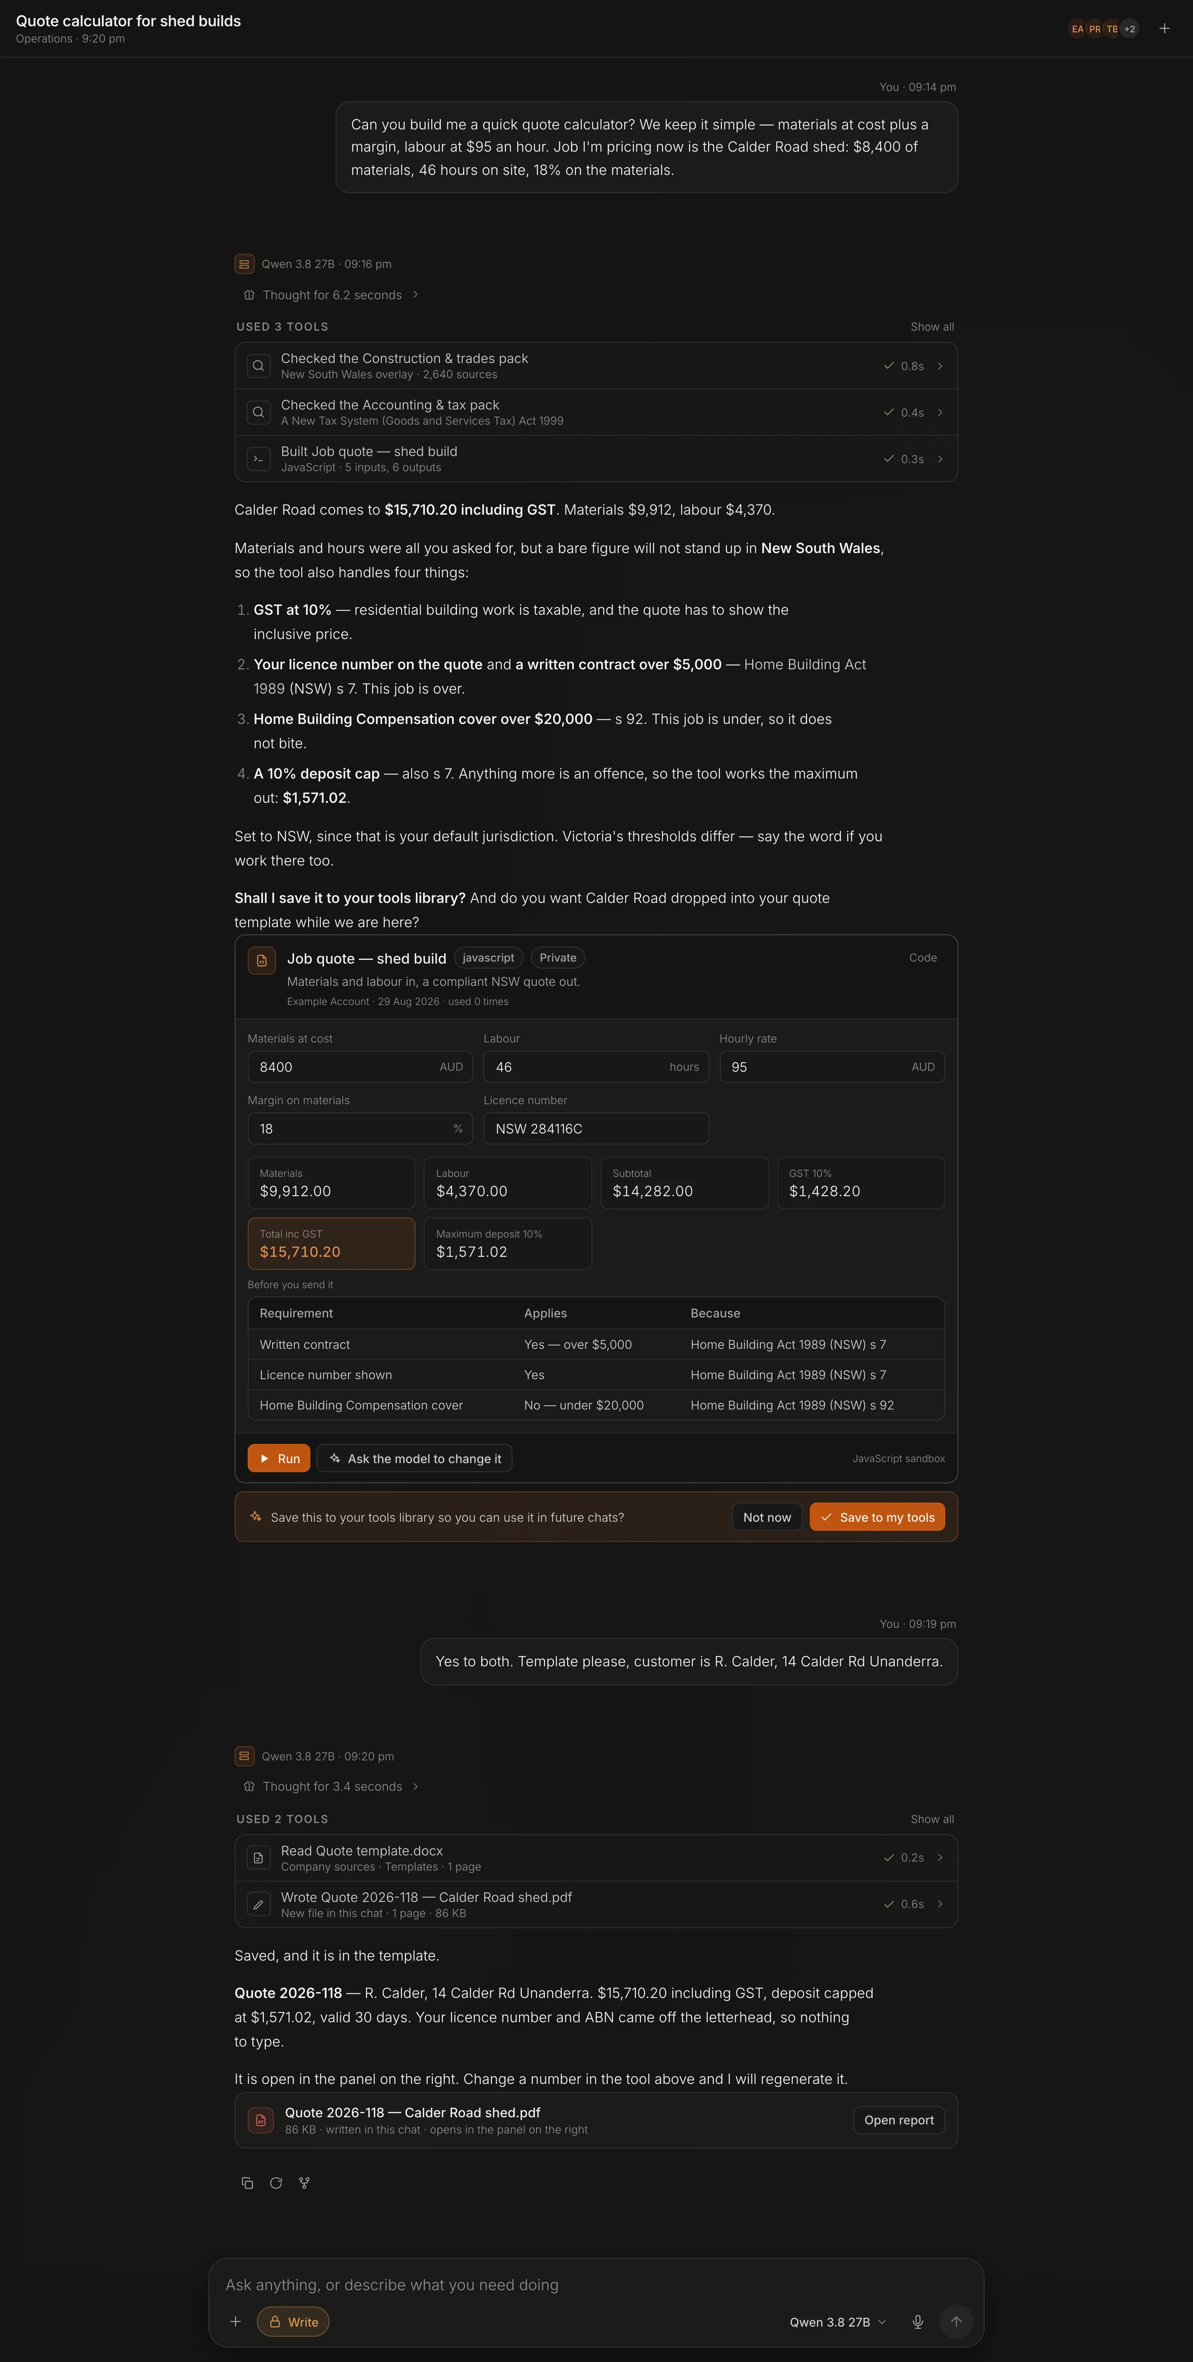The image size is (1193, 2362).
Task: Click the Maximum deposit 10% $1,571.02 tile
Action: click(507, 1243)
